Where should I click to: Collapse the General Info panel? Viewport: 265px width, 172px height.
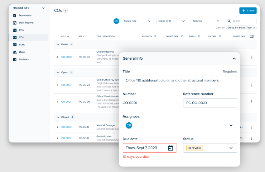pyautogui.click(x=234, y=59)
